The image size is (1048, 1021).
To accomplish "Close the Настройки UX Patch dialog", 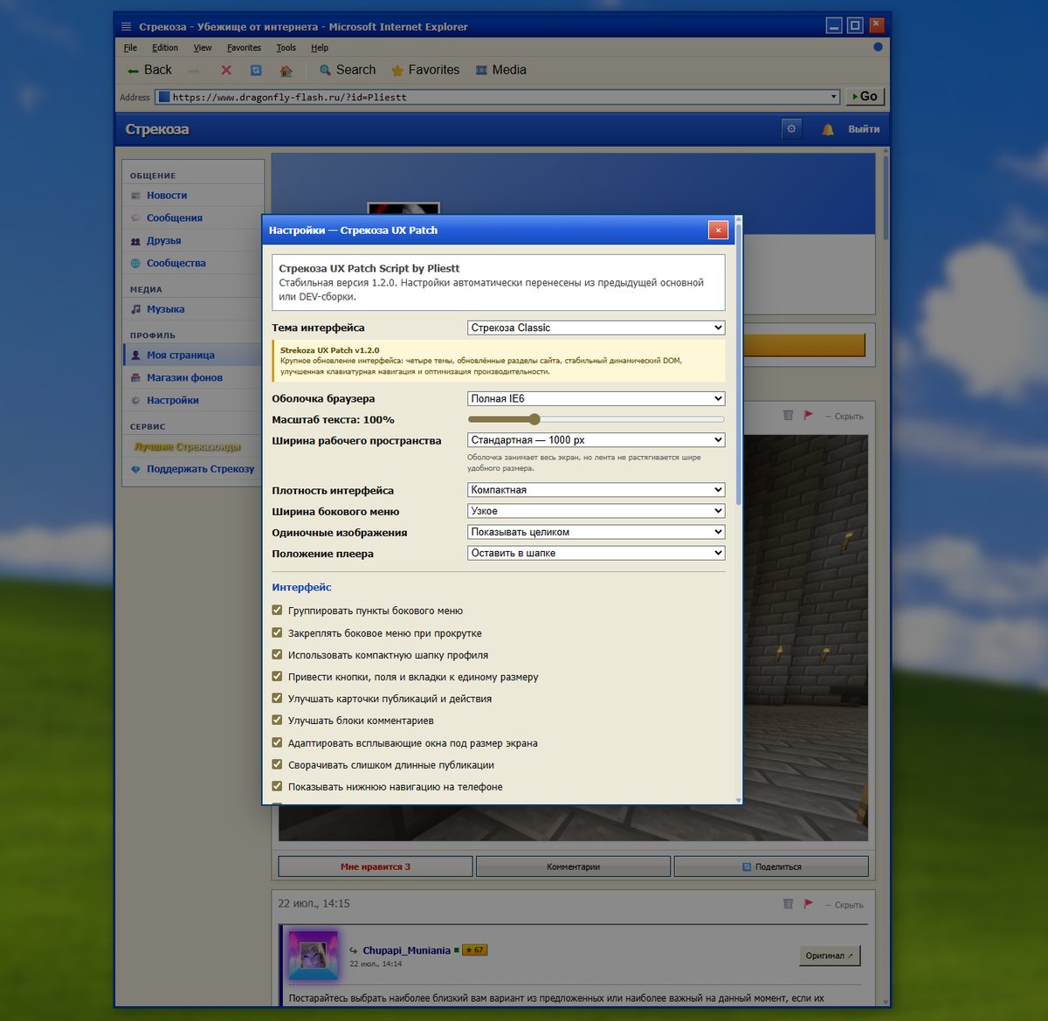I will point(718,231).
